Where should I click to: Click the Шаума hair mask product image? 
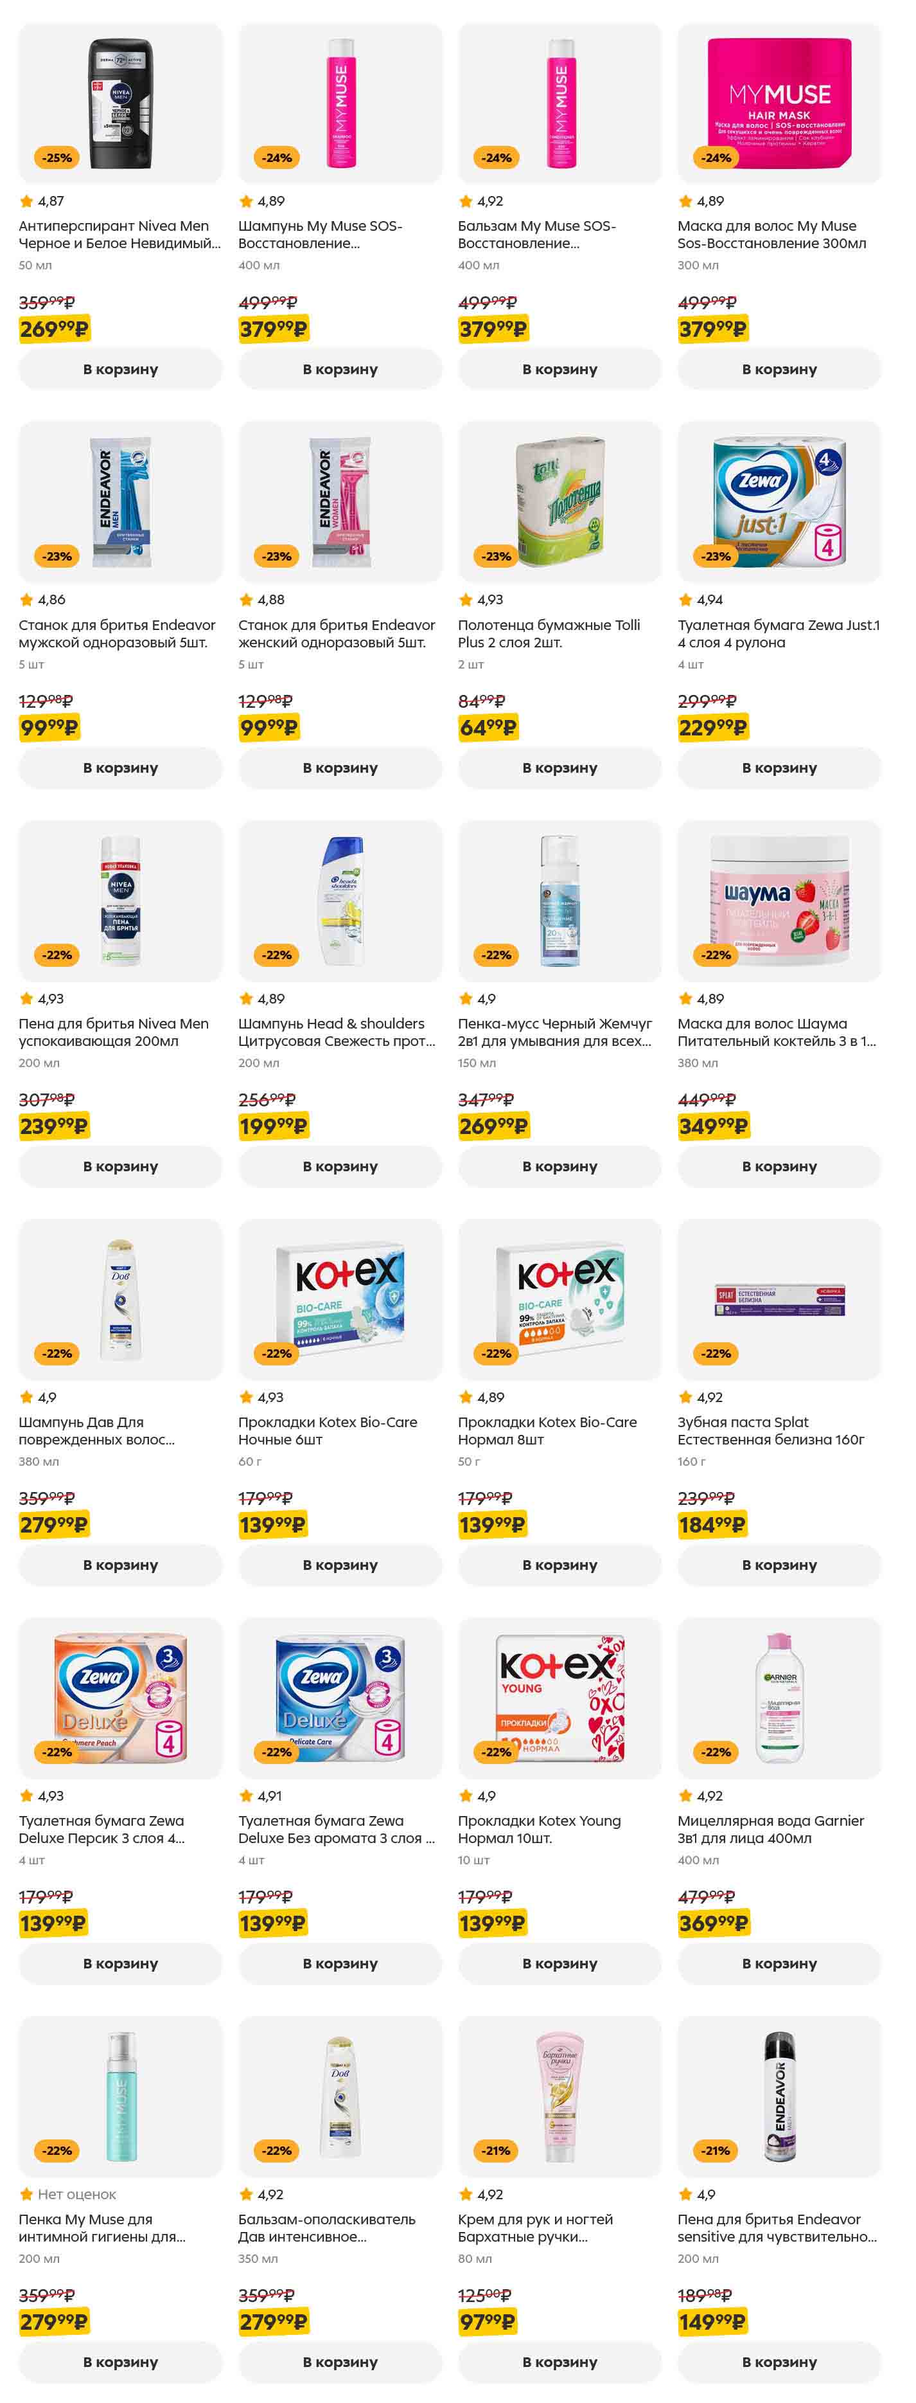point(779,900)
